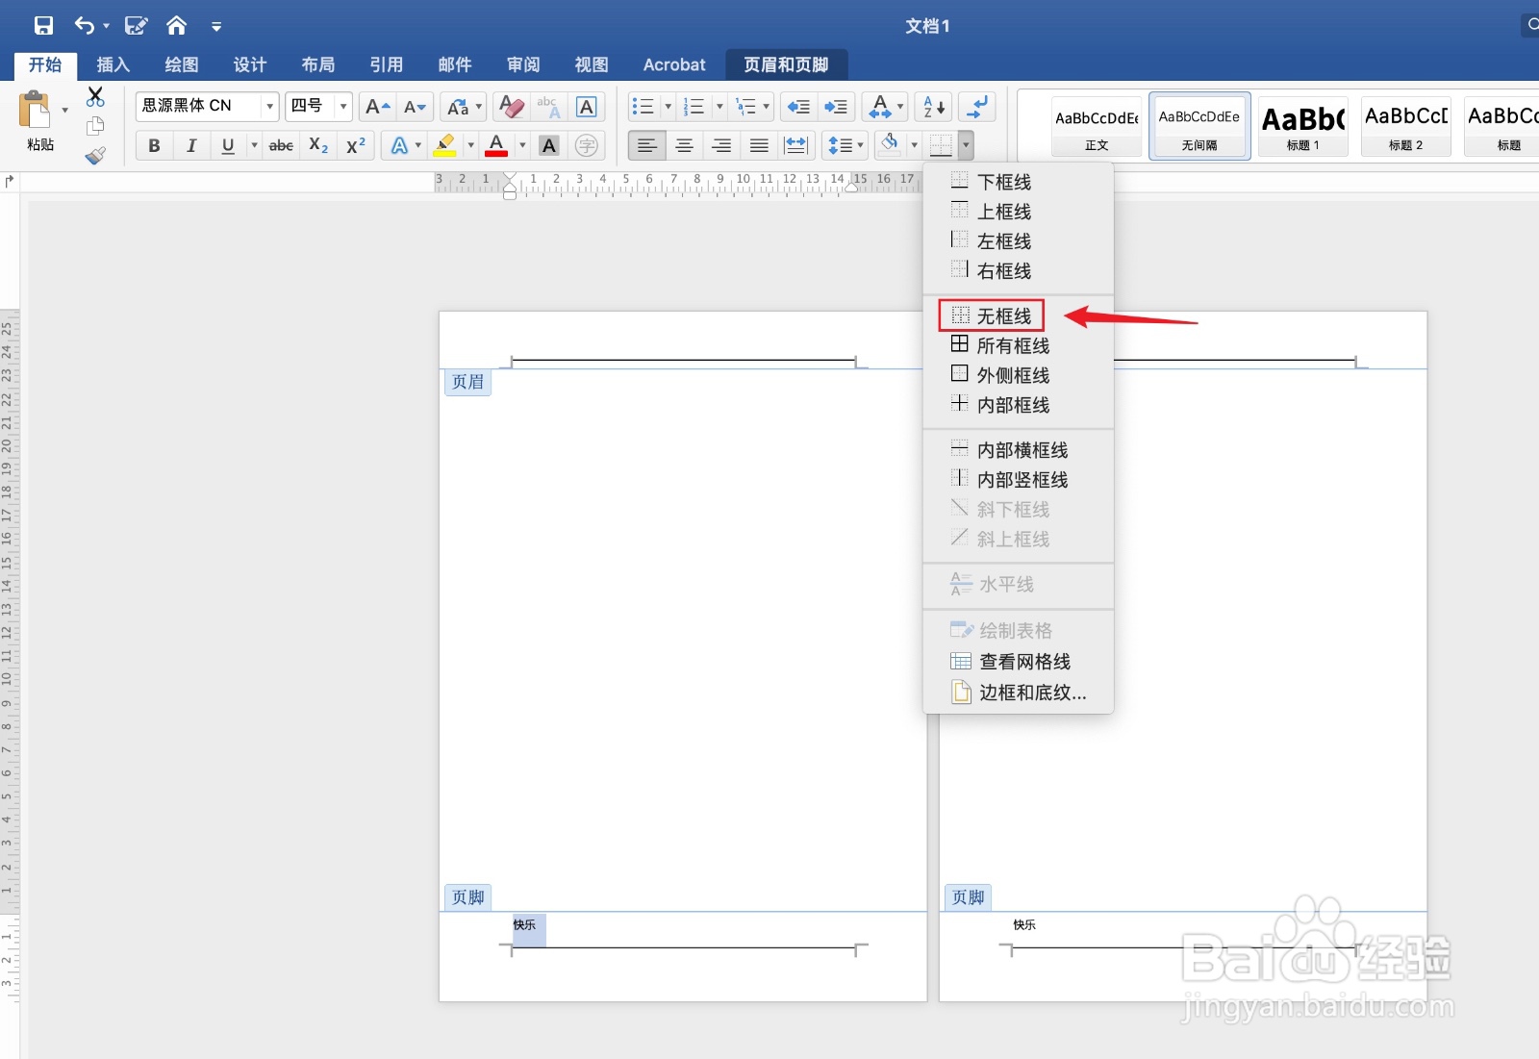Click the Borders button icon

(941, 145)
